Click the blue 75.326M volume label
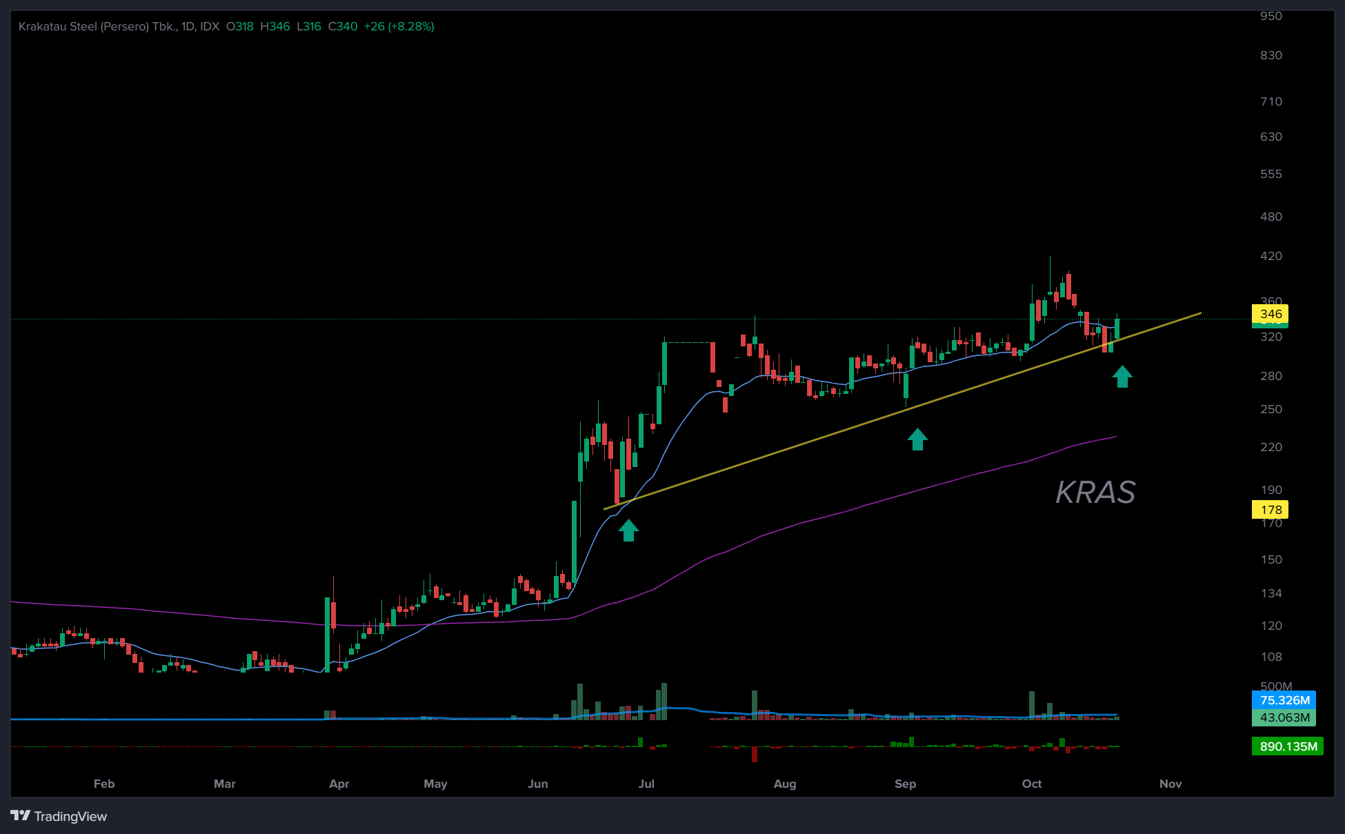The height and width of the screenshot is (834, 1345). click(1284, 700)
